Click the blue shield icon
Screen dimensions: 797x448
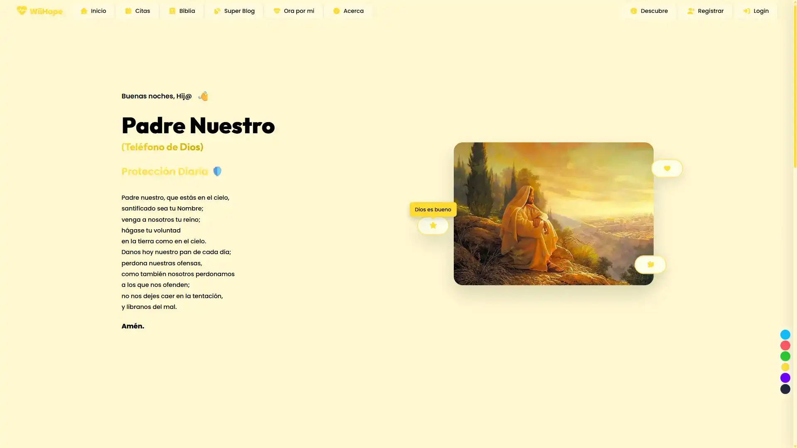[217, 171]
